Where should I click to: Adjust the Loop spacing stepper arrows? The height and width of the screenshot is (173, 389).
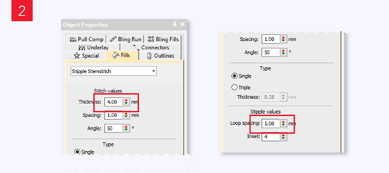(x=283, y=123)
